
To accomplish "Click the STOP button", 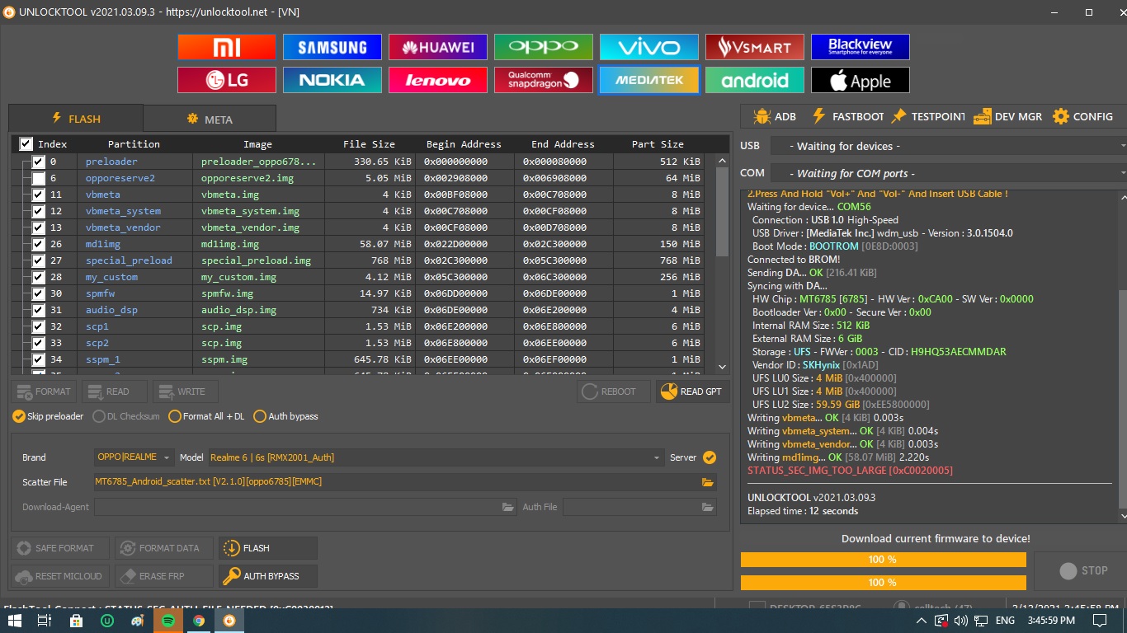I will point(1083,570).
